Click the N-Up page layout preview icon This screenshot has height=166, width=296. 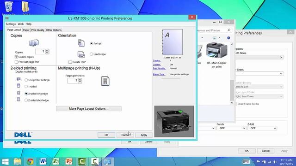coord(105,81)
